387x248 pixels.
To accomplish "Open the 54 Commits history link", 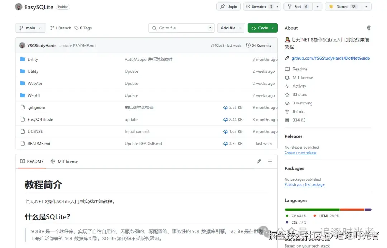I will (259, 45).
